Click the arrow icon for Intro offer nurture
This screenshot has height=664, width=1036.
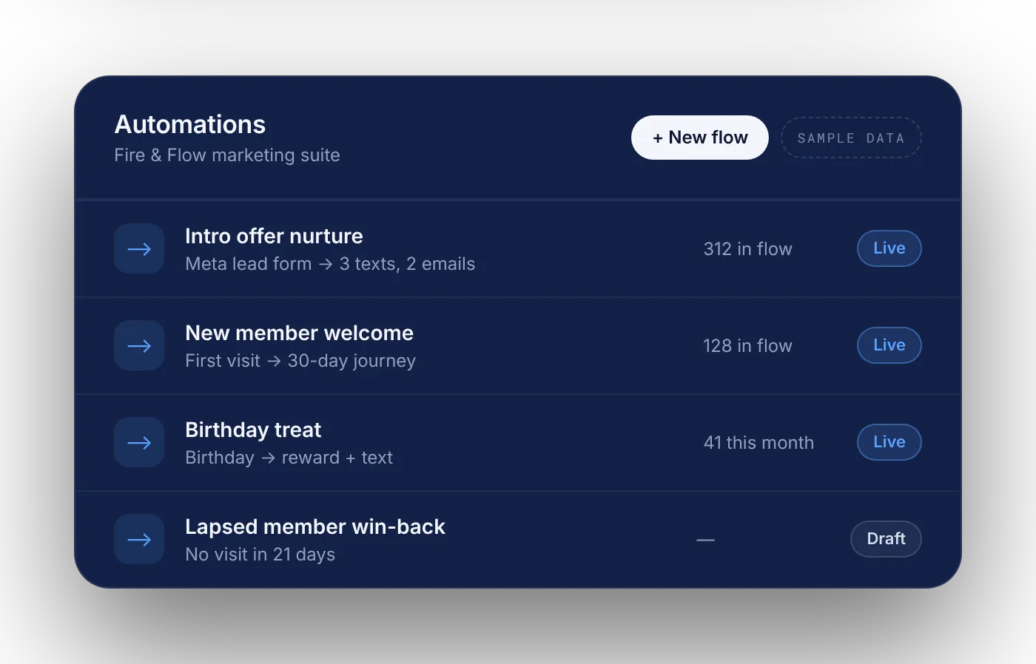[139, 248]
